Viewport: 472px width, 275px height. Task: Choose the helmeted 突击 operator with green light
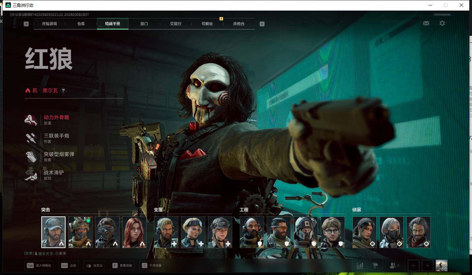click(80, 232)
